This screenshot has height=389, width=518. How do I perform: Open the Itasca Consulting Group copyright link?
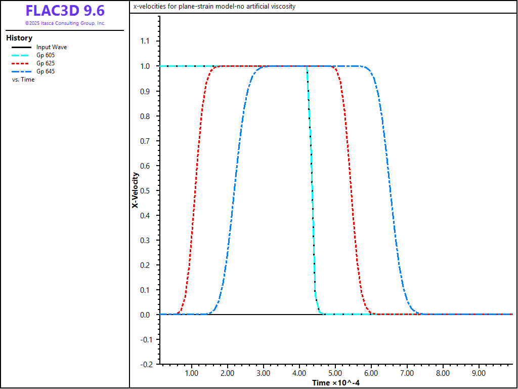pyautogui.click(x=65, y=23)
